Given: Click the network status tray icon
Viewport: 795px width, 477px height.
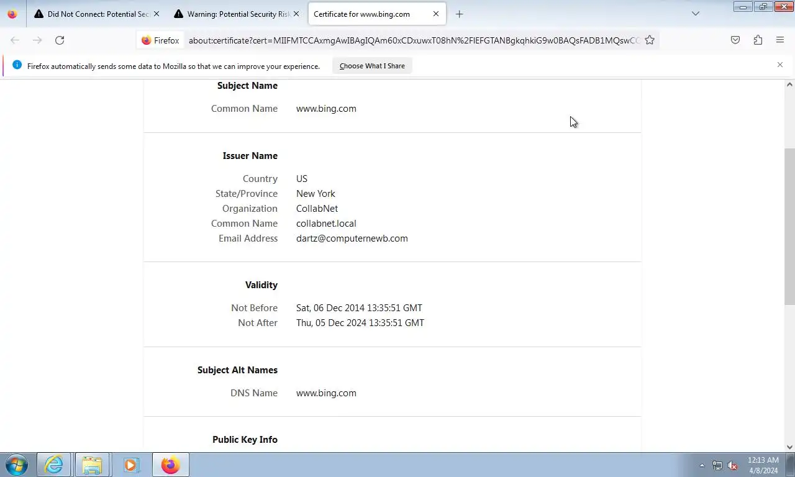Looking at the screenshot, I should [x=717, y=465].
